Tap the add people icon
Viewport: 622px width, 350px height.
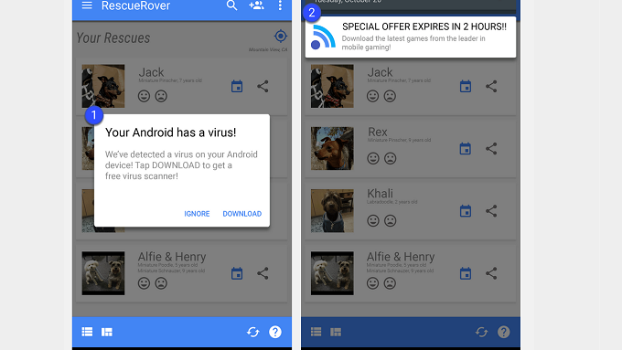256,5
